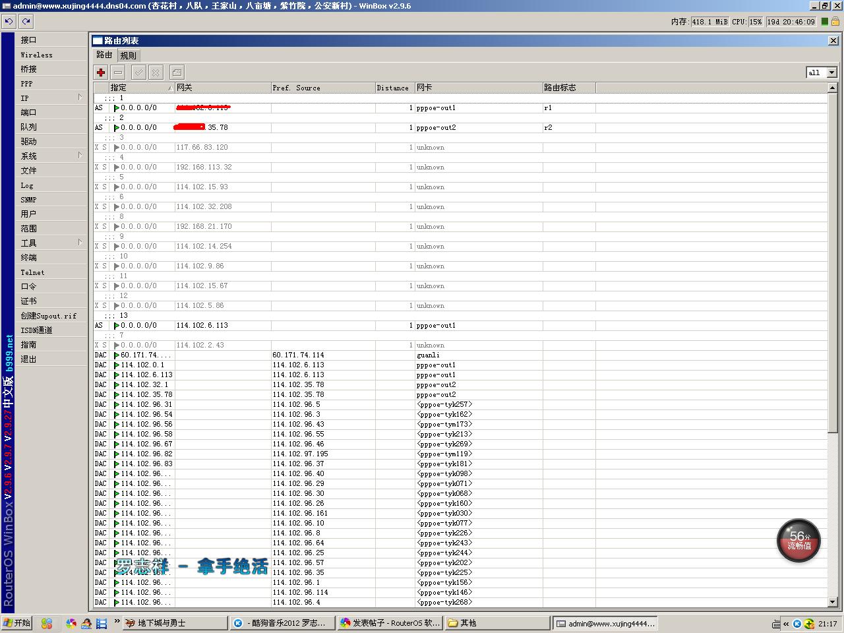The height and width of the screenshot is (633, 844).
Task: Open 口令 password menu
Action: tap(51, 287)
